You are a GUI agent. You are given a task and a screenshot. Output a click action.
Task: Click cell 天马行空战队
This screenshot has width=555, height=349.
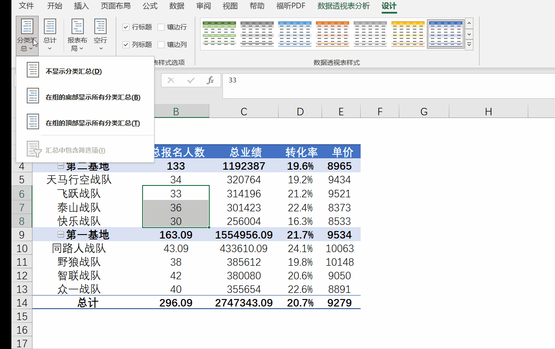click(x=87, y=180)
